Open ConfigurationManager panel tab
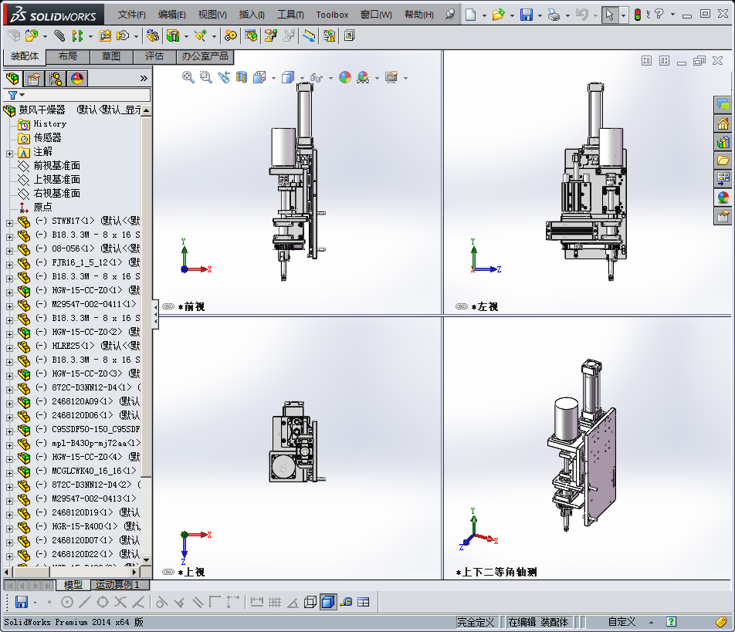The width and height of the screenshot is (735, 632). (x=56, y=78)
